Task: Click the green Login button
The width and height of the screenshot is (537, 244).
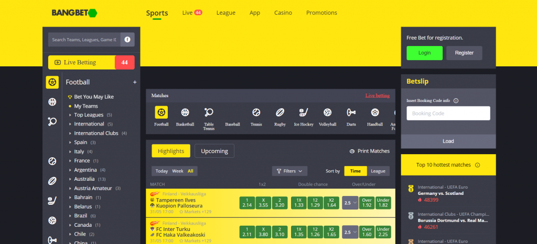Action: pyautogui.click(x=424, y=53)
